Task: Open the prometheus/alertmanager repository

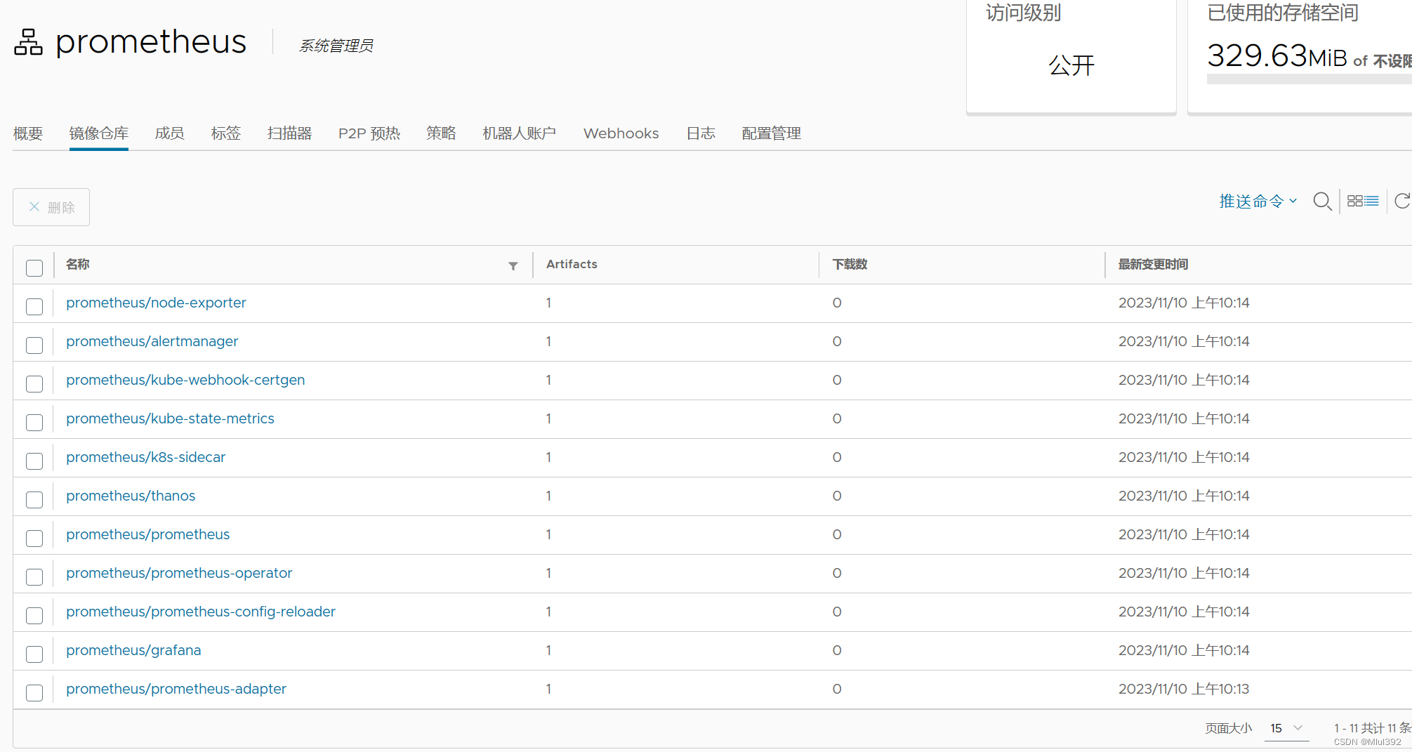Action: click(x=152, y=341)
